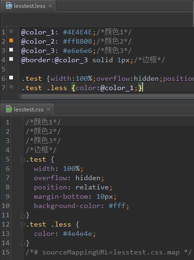The width and height of the screenshot is (194, 260).
Task: Click the #ff8808 hex value in less editor
Action: [77, 41]
